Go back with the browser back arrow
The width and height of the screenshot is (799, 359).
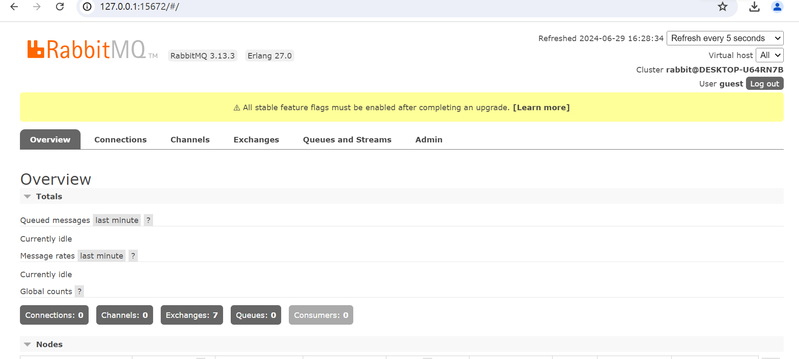point(14,7)
